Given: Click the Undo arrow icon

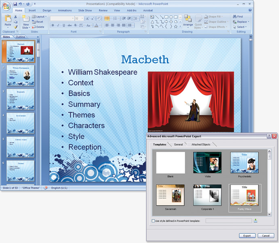Looking at the screenshot, I should (x=20, y=4).
